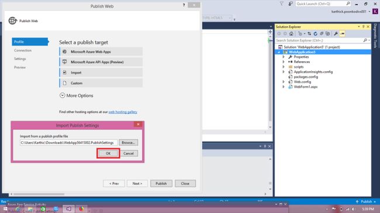Click Sync with Active Document icon

[x=309, y=34]
